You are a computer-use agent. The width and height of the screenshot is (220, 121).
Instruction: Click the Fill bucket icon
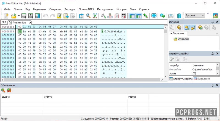pyautogui.click(x=103, y=16)
